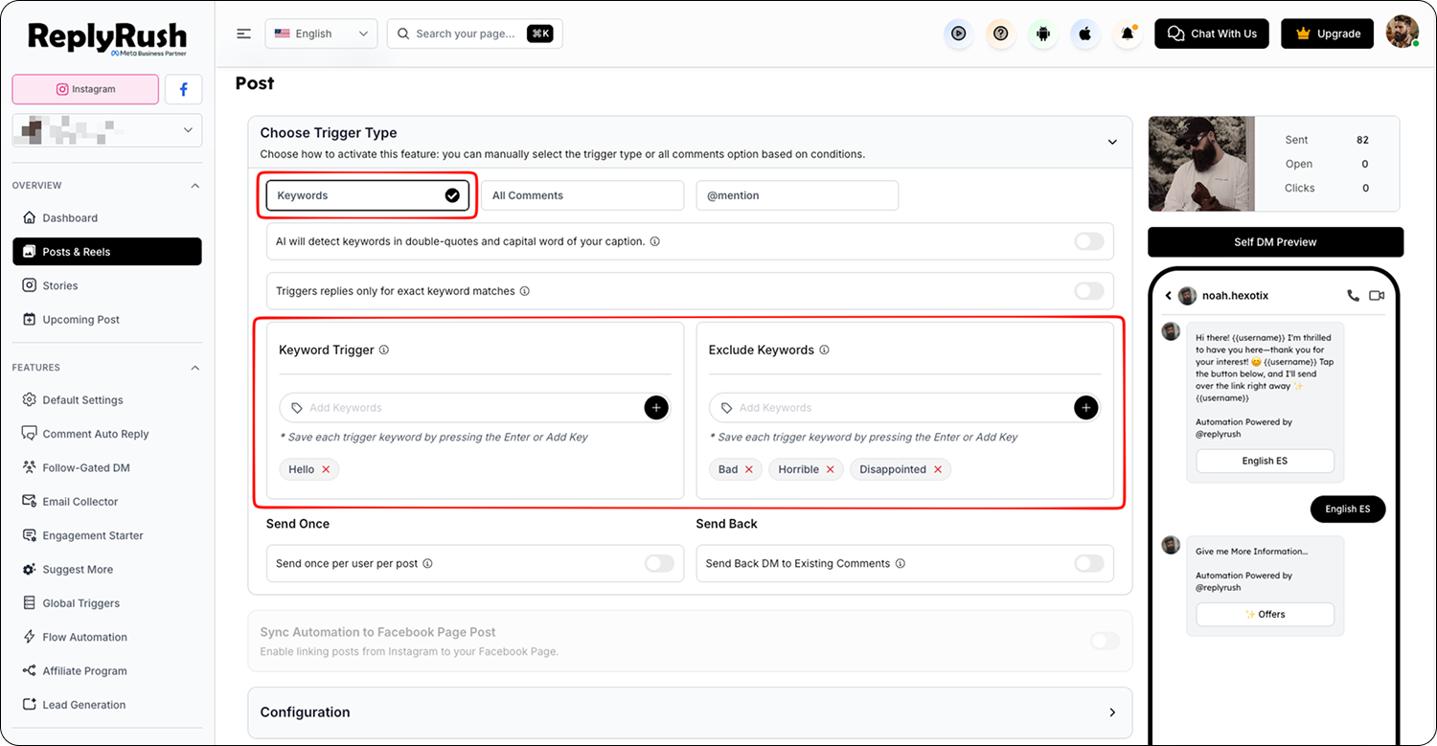Image resolution: width=1437 pixels, height=746 pixels.
Task: Click the Chat With Us button
Action: [1212, 34]
